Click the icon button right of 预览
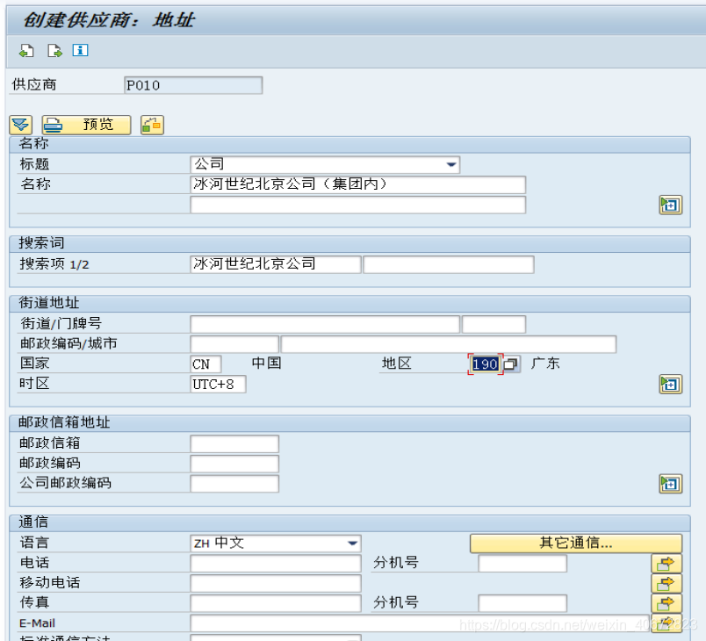706x641 pixels. pyautogui.click(x=152, y=125)
